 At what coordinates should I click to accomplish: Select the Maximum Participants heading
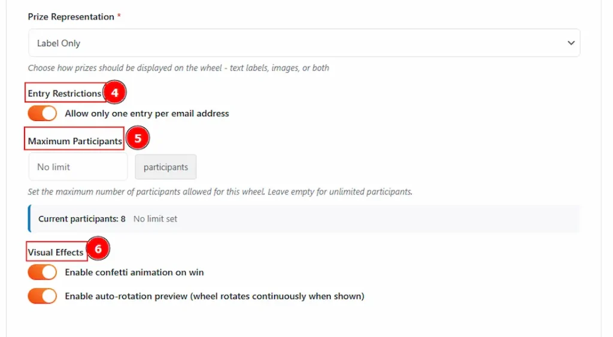coord(75,141)
